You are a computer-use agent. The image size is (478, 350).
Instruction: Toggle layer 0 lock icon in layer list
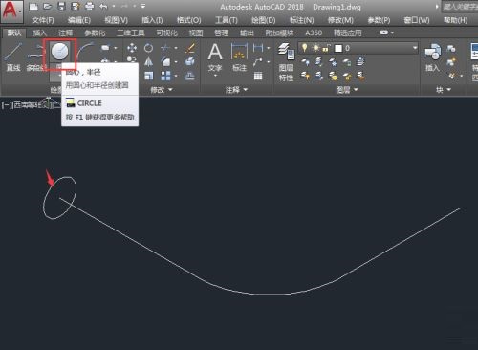(x=326, y=48)
